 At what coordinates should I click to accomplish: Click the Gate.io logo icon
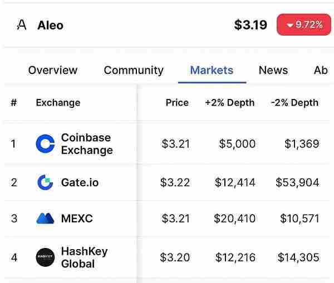[45, 182]
